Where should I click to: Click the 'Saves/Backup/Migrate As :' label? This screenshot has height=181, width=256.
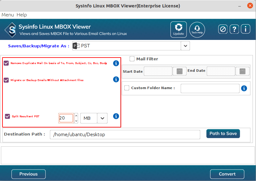[x=39, y=46]
